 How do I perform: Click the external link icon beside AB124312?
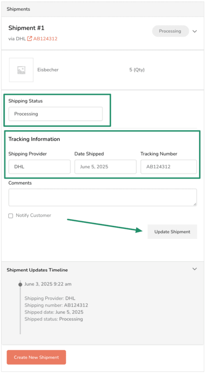pos(29,38)
